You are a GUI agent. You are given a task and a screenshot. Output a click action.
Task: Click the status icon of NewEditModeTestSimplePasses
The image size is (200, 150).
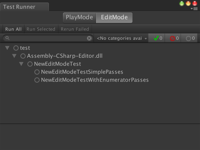pos(37,72)
